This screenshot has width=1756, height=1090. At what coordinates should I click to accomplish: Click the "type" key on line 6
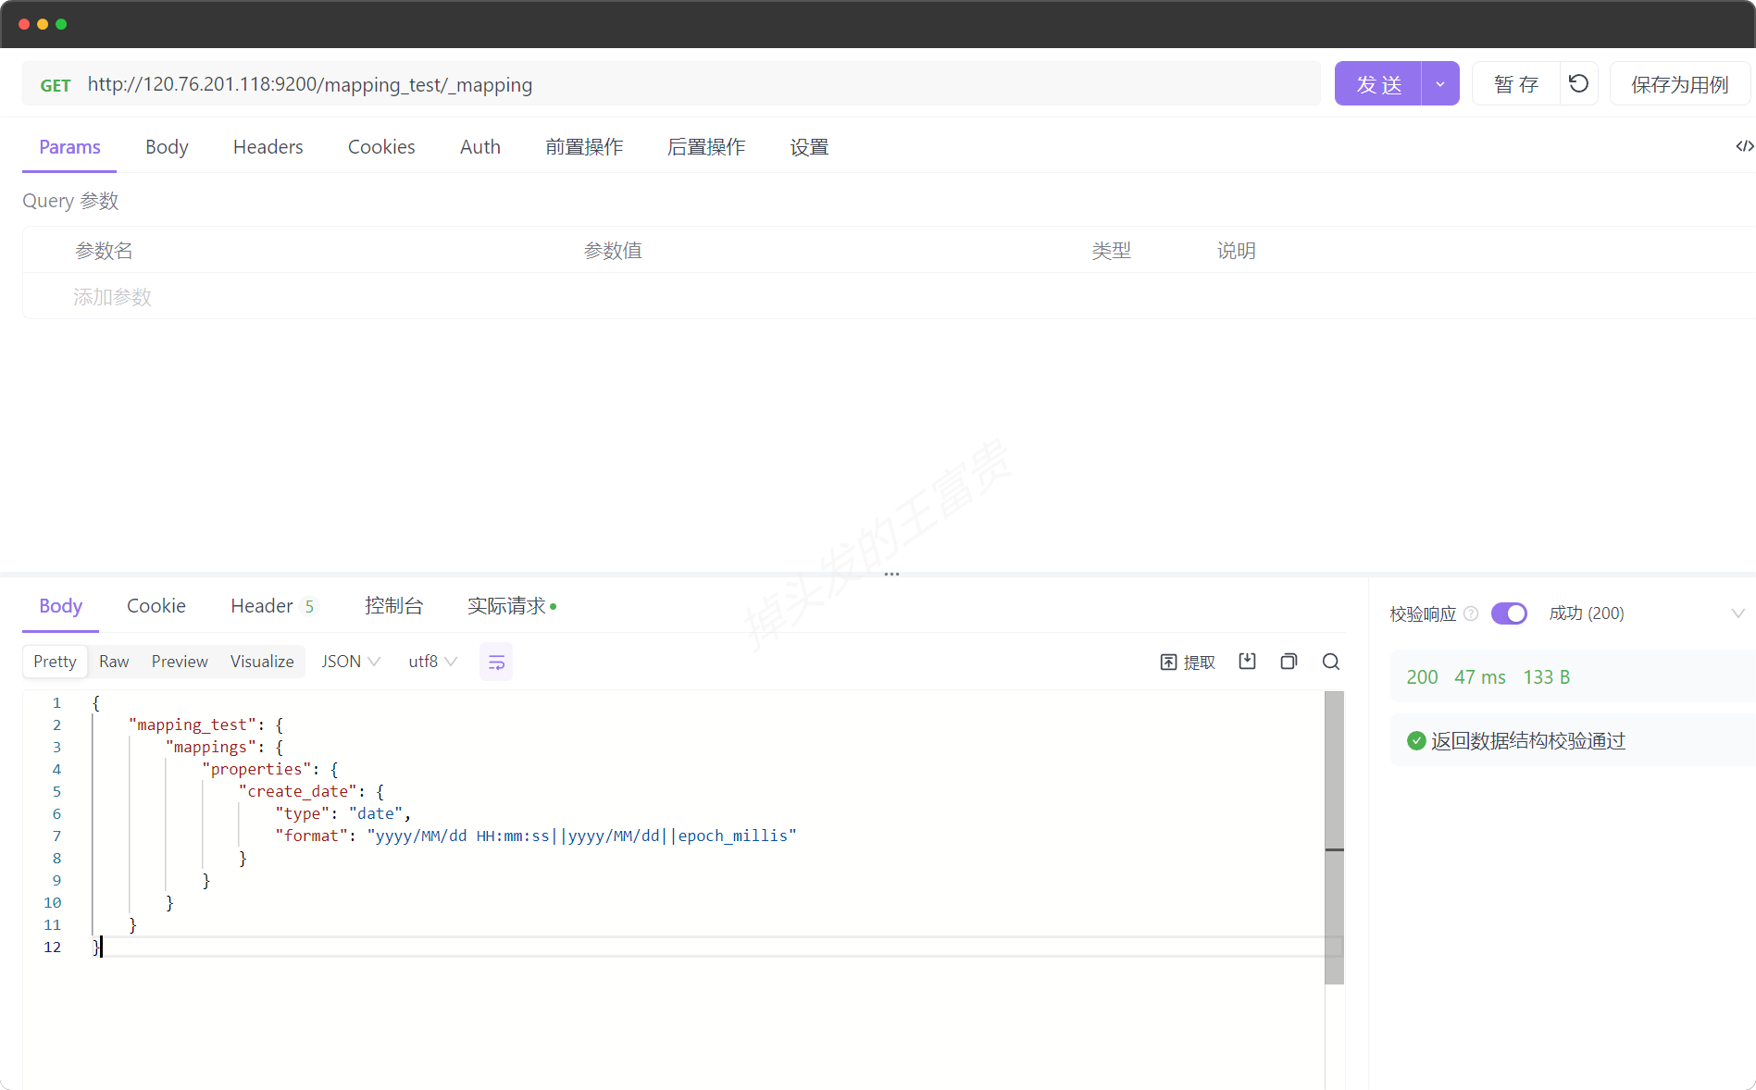pyautogui.click(x=303, y=813)
